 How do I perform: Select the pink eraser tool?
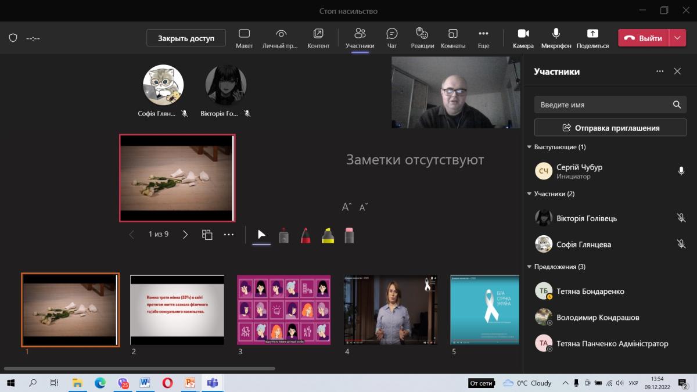coord(349,235)
